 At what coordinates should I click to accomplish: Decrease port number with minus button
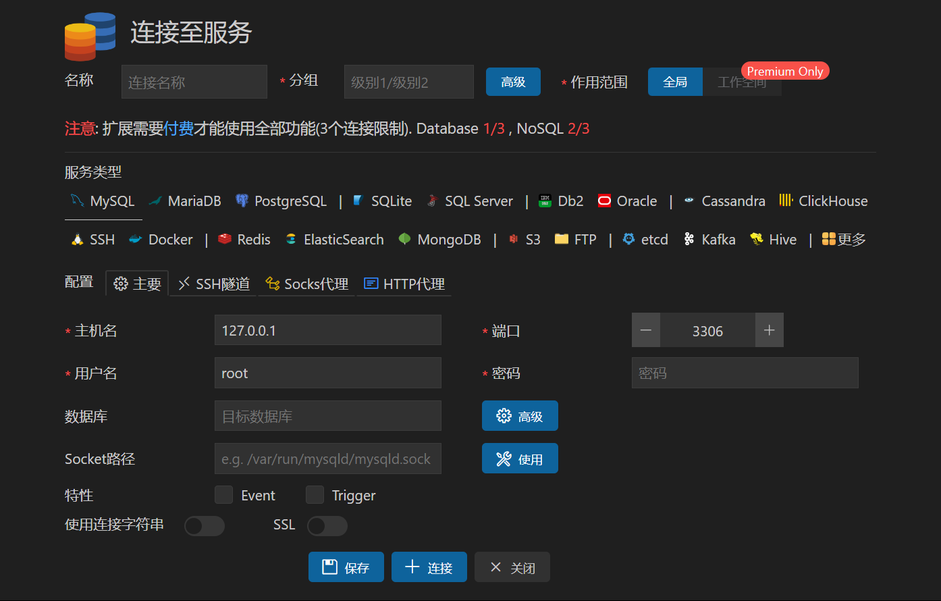(x=646, y=330)
